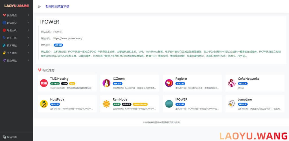Viewport: 289px width, 141px height.
Task: Open the IPOWER recommendation card title
Action: (x=181, y=99)
